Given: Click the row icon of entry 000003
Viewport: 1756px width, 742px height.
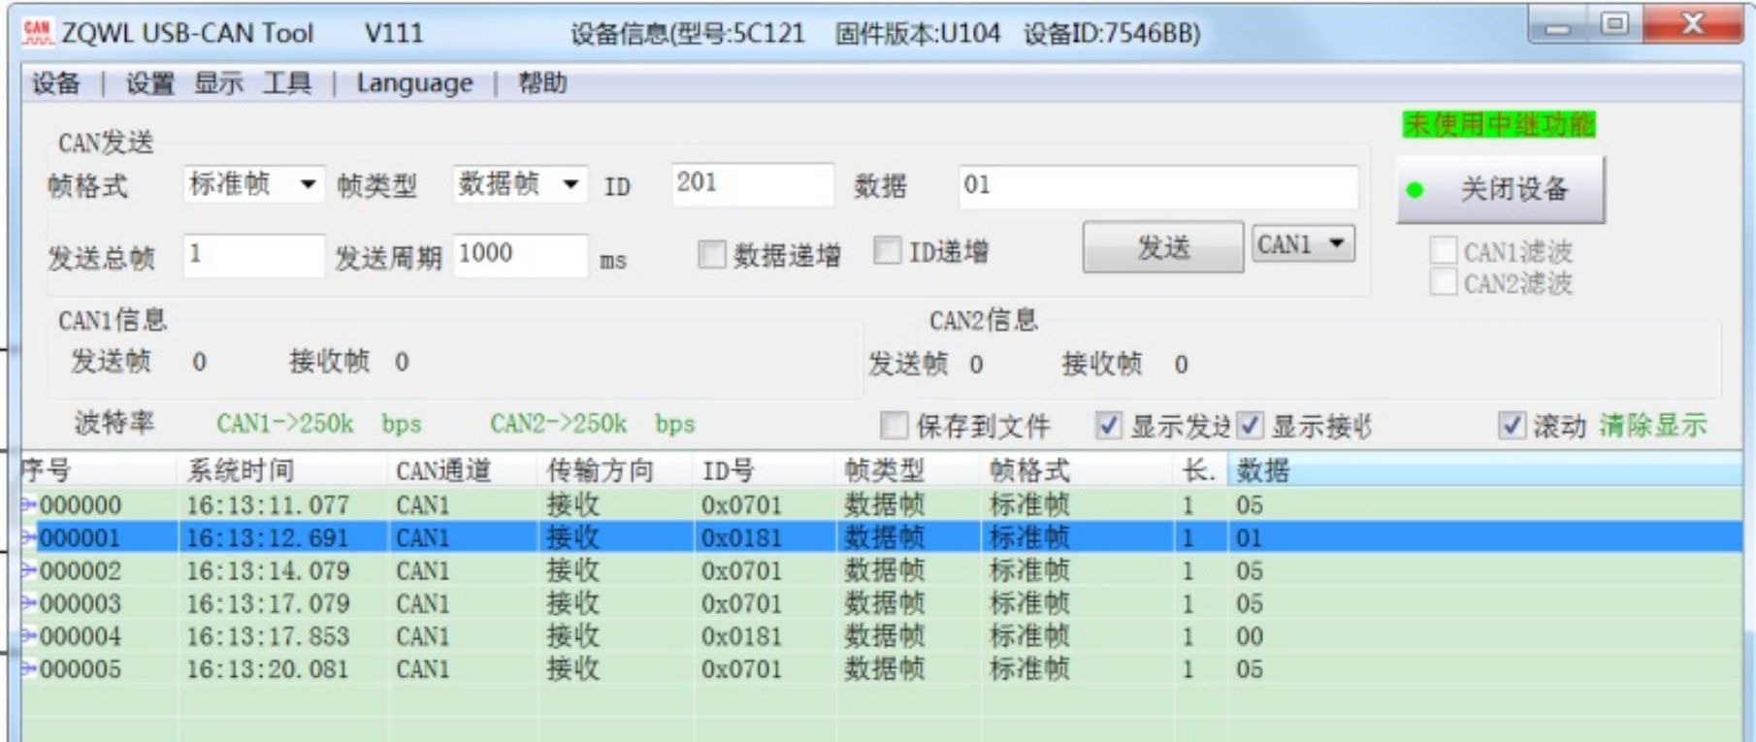Looking at the screenshot, I should 28,603.
